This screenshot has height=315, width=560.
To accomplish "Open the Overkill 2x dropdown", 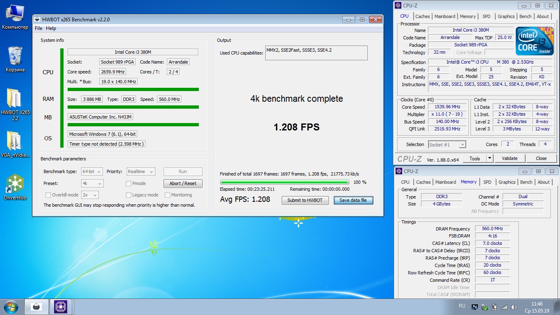I will (x=90, y=195).
